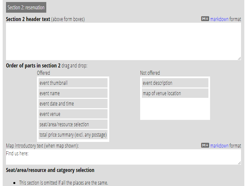The image size is (246, 186).
Task: Click the Map introductory text field
Action: (x=123, y=157)
